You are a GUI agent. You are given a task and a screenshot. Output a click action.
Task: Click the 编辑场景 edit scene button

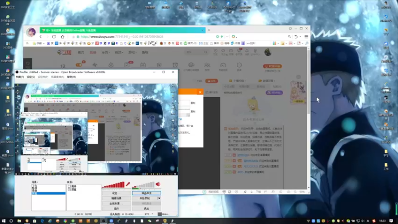[x=116, y=198]
